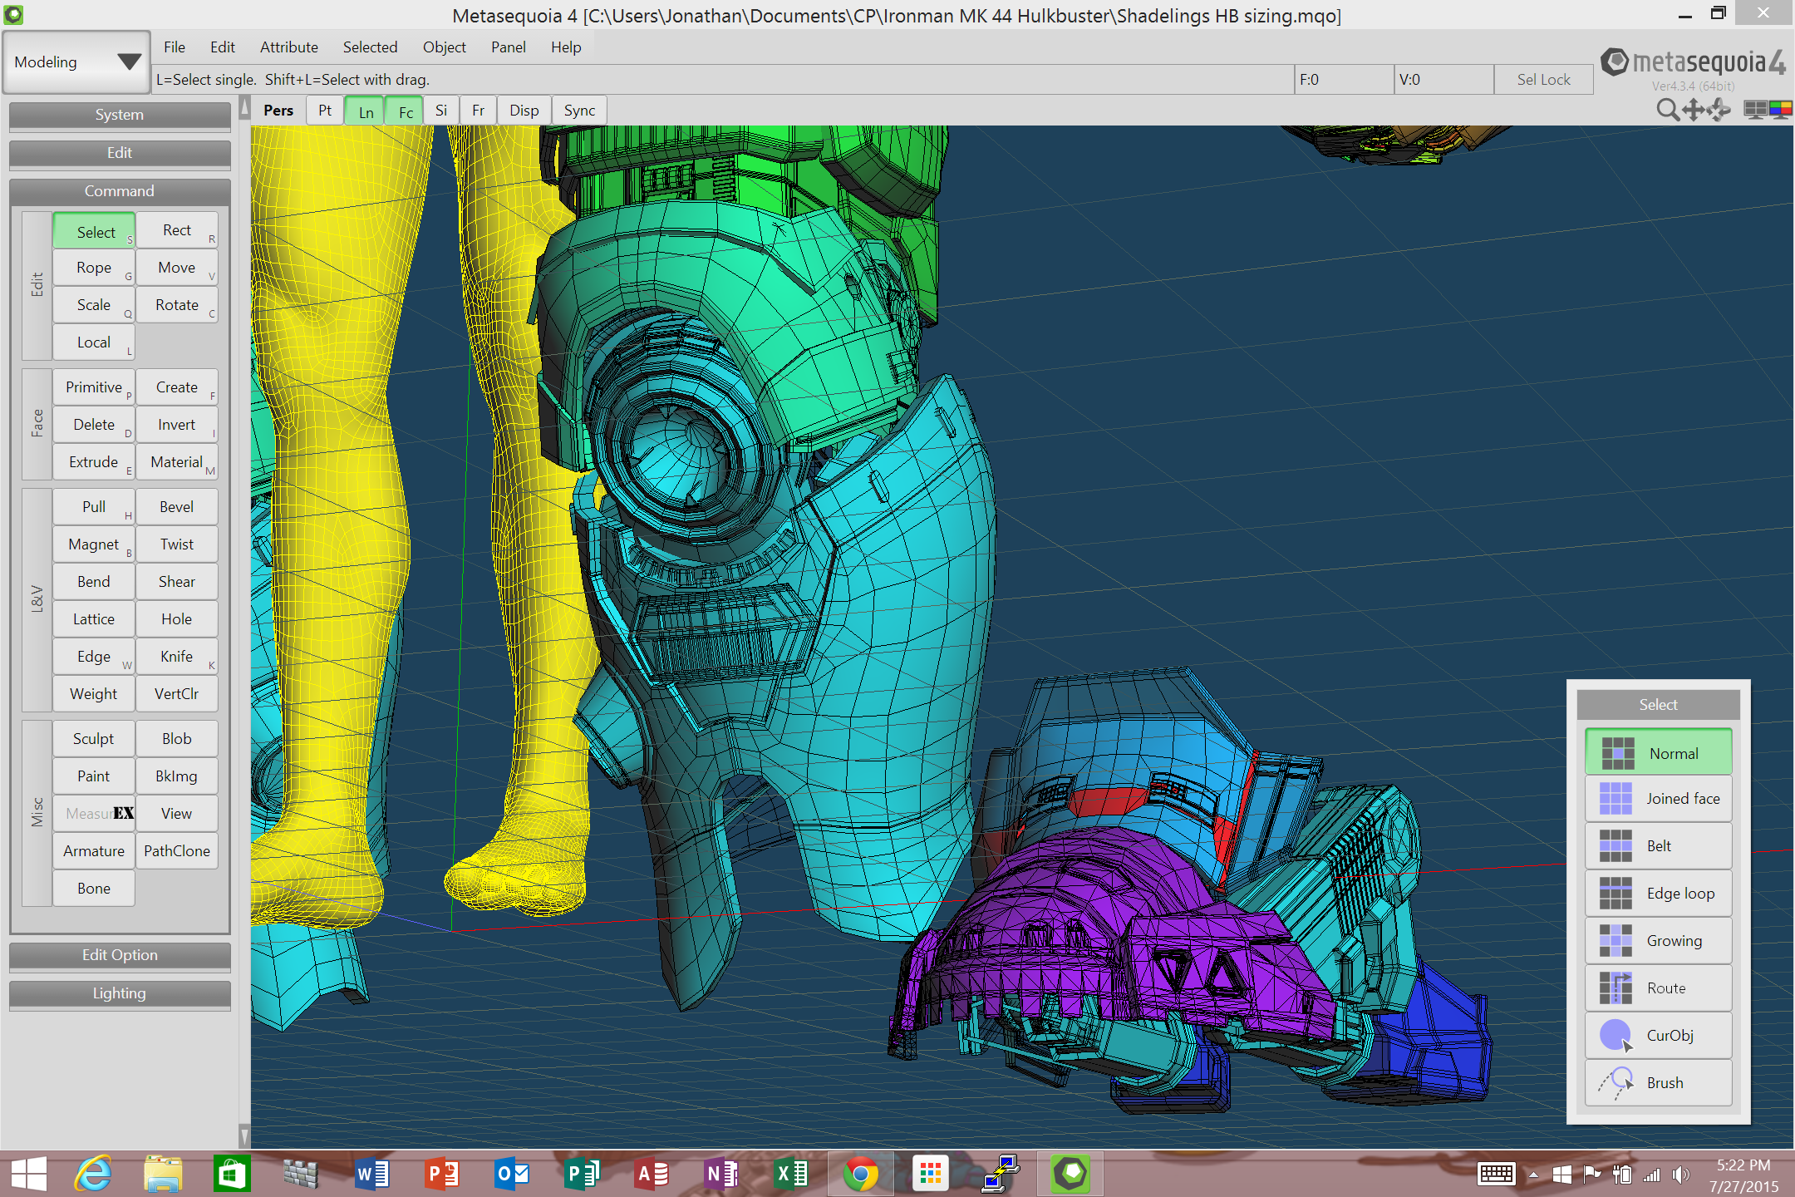This screenshot has height=1197, width=1795.
Task: Choose Belt selection mode
Action: [x=1658, y=846]
